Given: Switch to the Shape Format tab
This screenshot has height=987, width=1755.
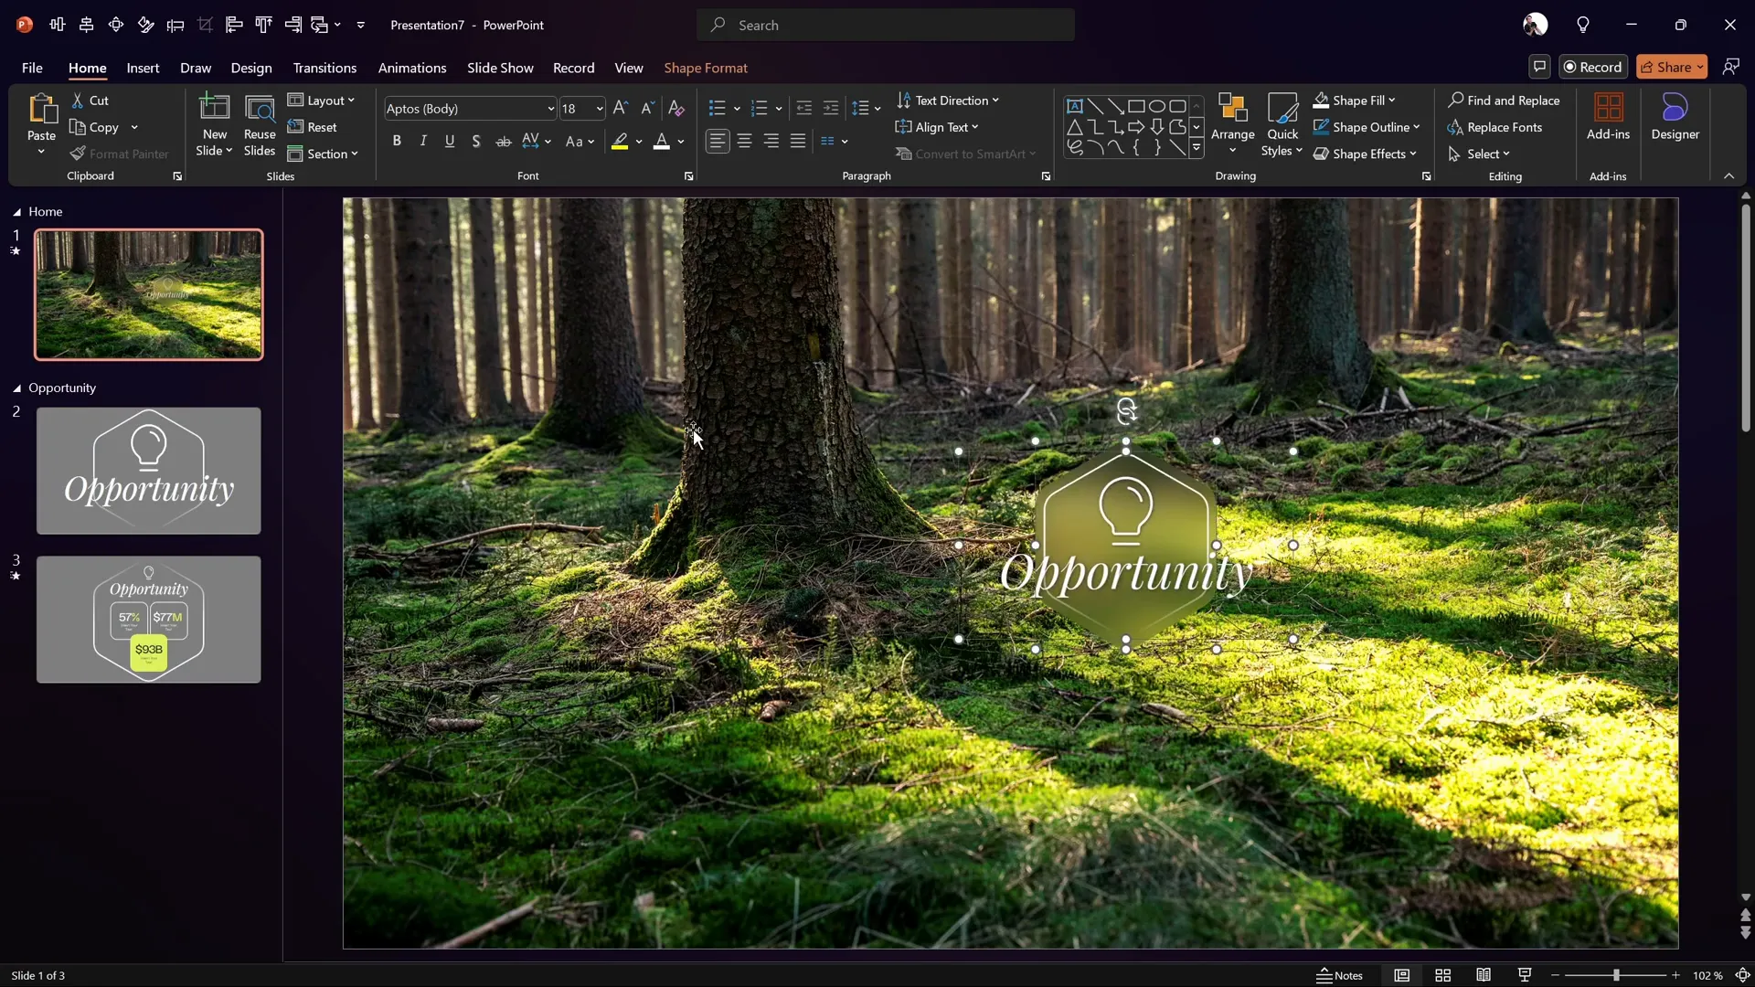Looking at the screenshot, I should [x=706, y=68].
